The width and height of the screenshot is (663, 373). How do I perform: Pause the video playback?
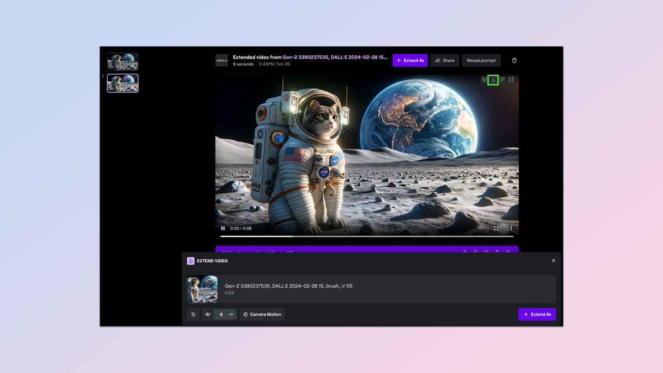pos(223,228)
